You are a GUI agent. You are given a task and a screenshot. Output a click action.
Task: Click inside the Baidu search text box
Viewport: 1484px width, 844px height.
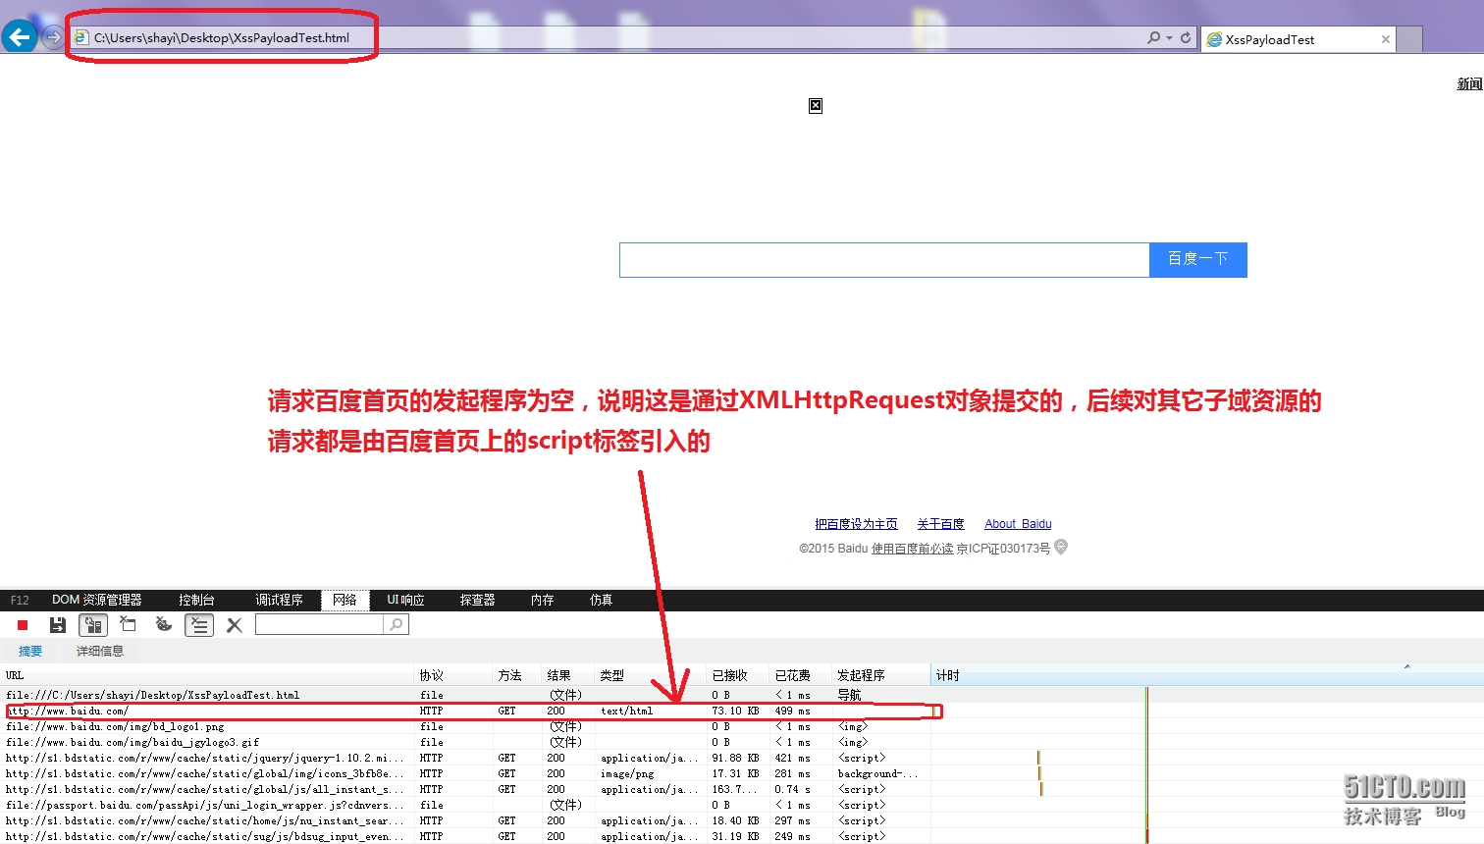click(884, 260)
